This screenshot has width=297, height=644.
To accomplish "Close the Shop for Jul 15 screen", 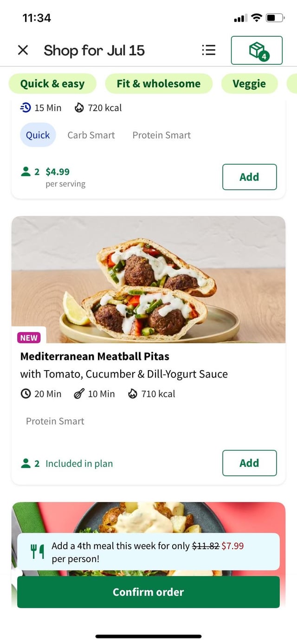I will (x=23, y=50).
